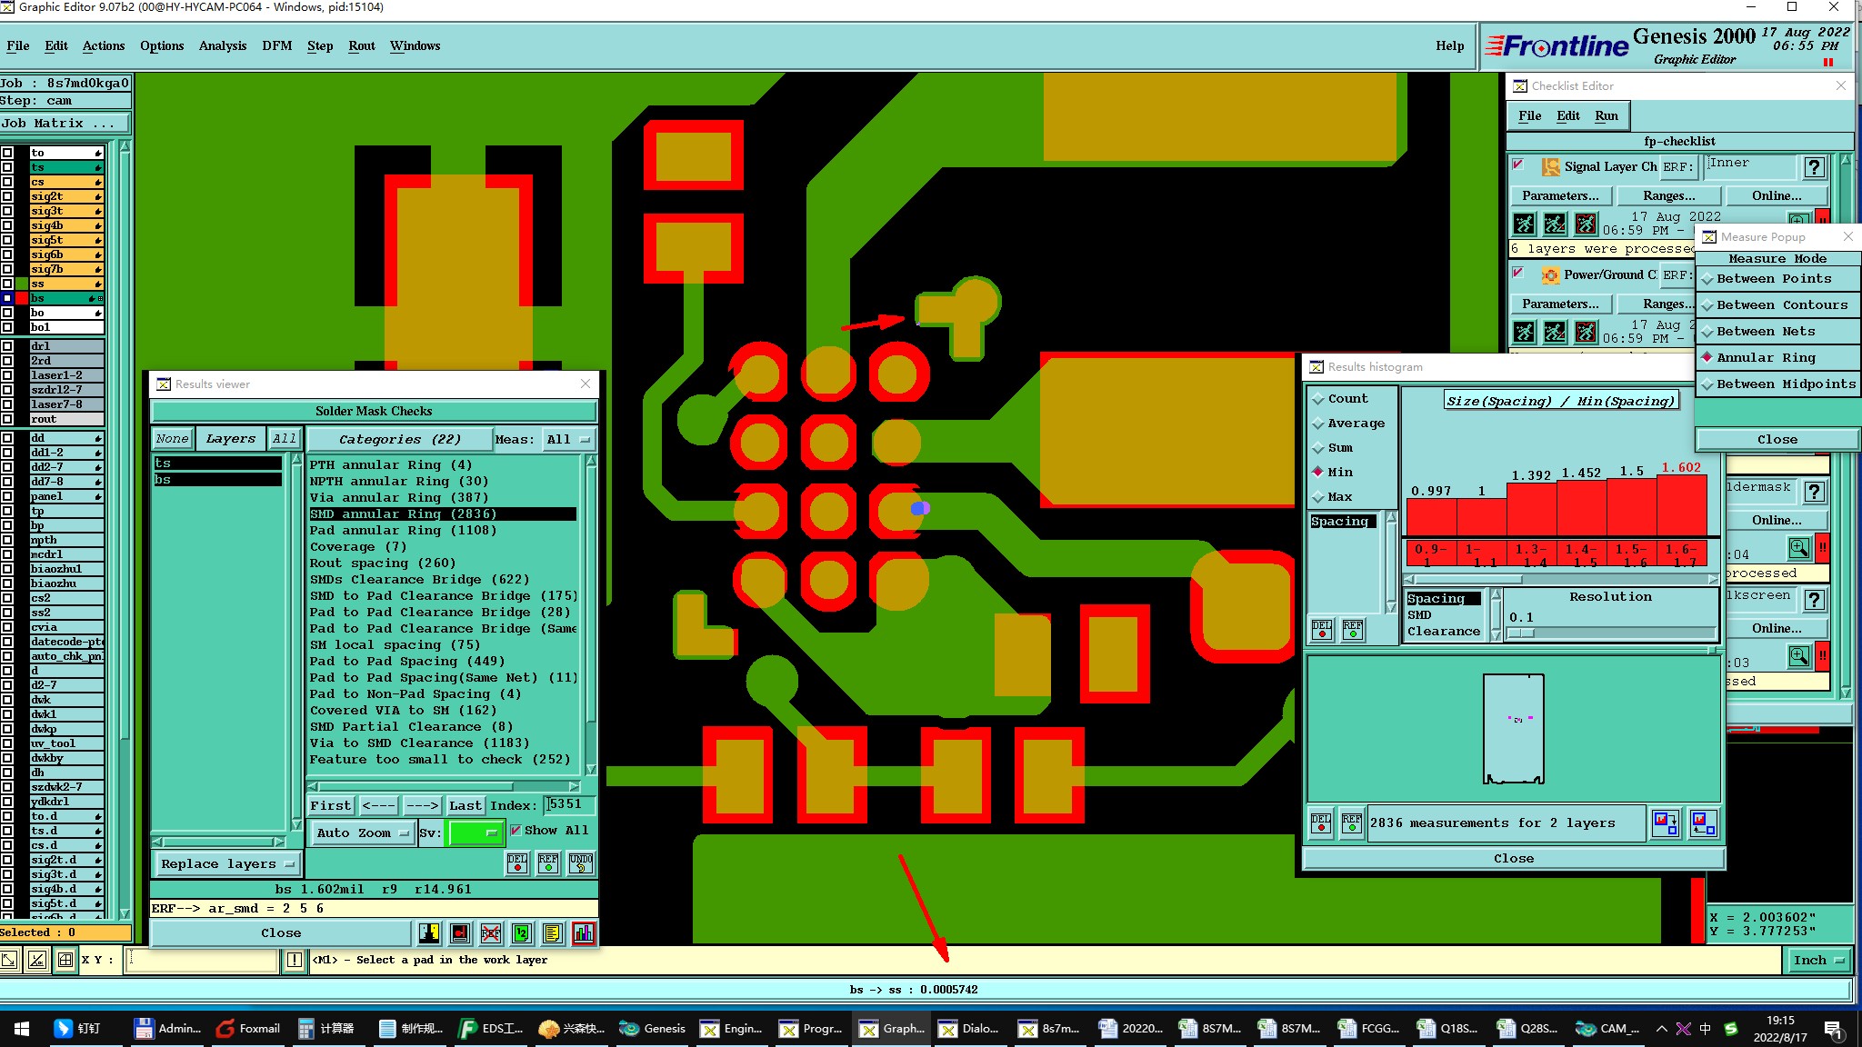Click the crossed-out REF icon

pos(490,932)
